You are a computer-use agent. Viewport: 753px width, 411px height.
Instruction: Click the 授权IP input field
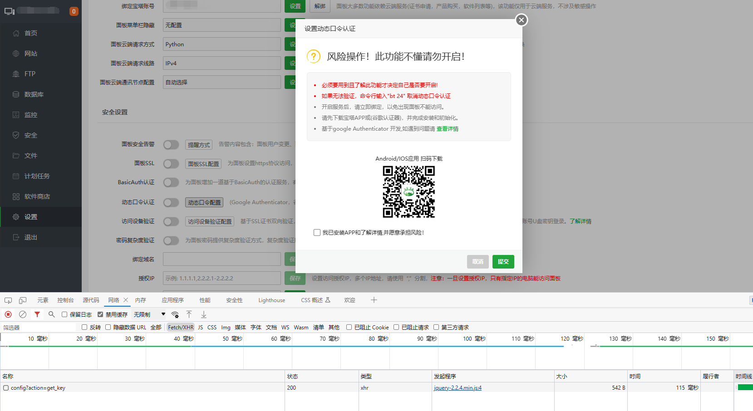click(221, 278)
